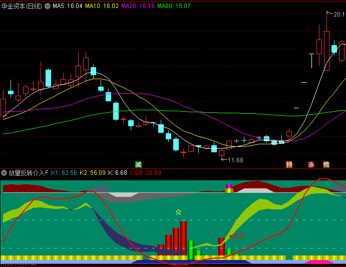Click the CQS: 26.60 value
Image resolution: width=346 pixels, height=267 pixels.
[x=145, y=173]
